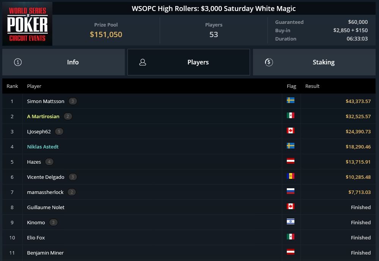Open the Staking tab

pyautogui.click(x=314, y=62)
